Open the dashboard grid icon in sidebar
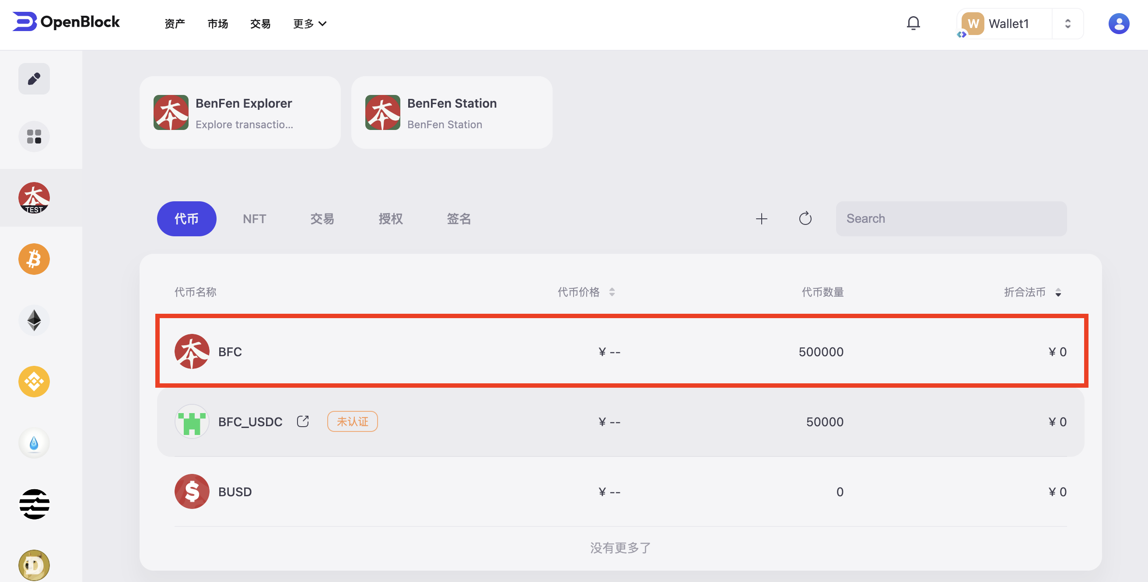This screenshot has height=582, width=1148. click(34, 137)
